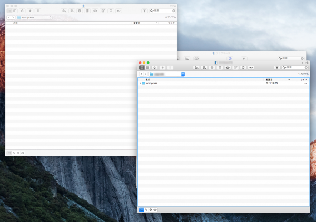
Task: Go forward using the right navigation arrow
Action: tap(145, 74)
